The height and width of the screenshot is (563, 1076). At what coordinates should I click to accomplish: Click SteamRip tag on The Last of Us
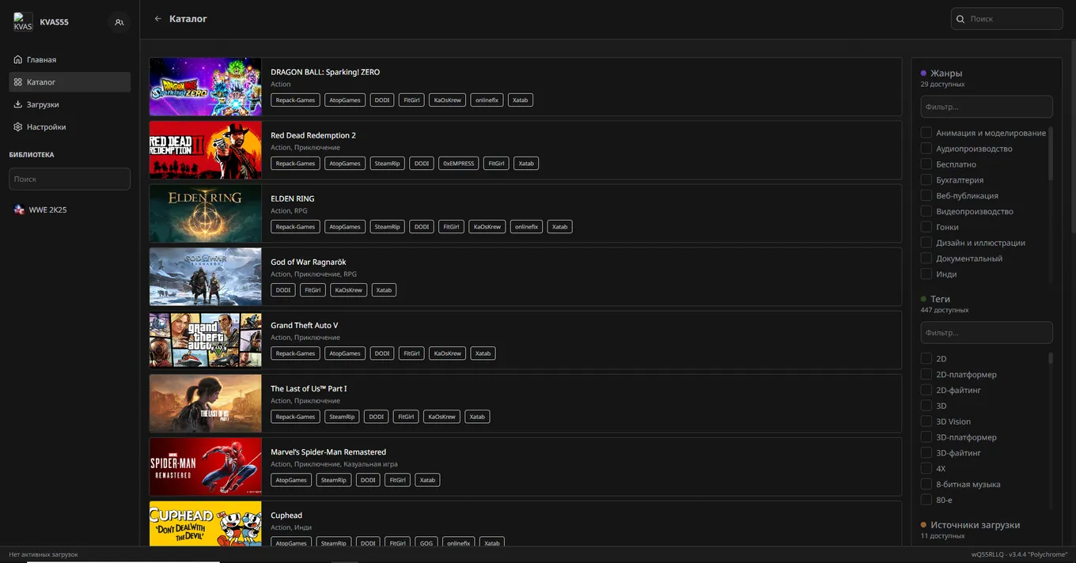click(x=342, y=417)
